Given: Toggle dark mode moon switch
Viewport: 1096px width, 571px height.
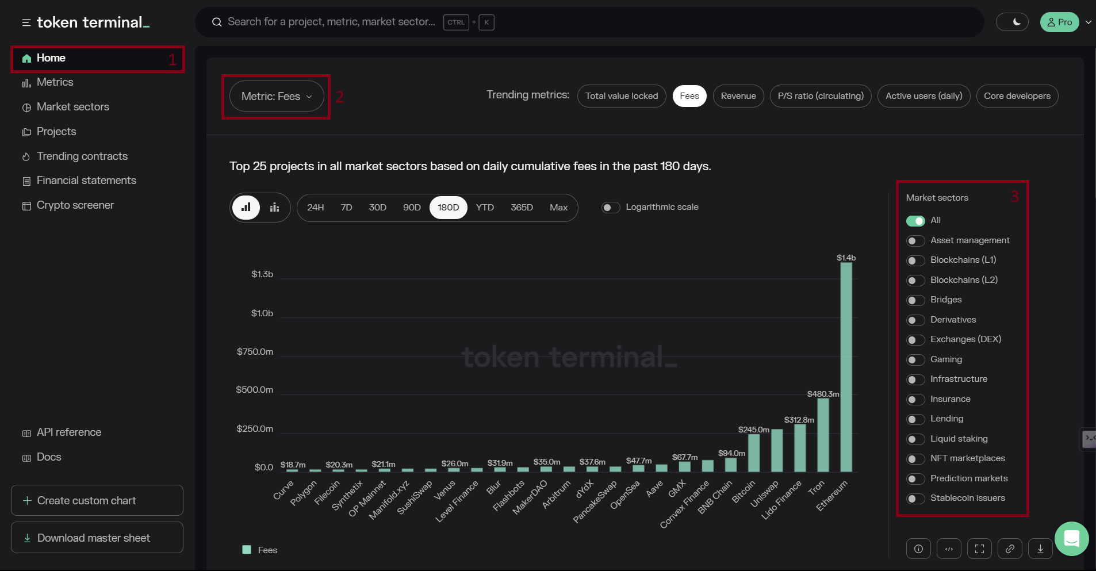Looking at the screenshot, I should click(x=1012, y=22).
